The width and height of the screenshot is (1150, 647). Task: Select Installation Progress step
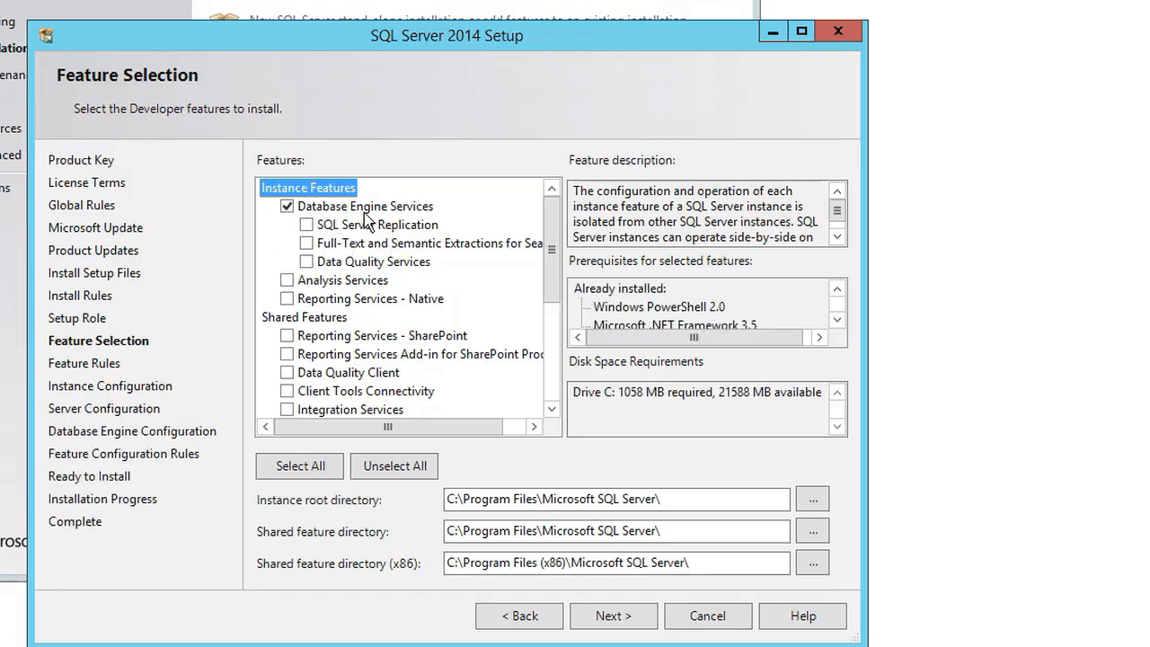(102, 499)
